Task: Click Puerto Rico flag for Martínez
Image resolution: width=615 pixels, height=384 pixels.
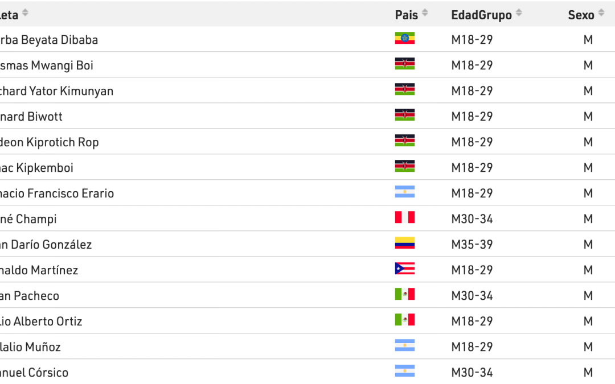Action: 404,269
